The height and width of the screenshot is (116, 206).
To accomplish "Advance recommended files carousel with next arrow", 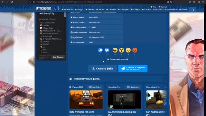I will pos(165,104).
